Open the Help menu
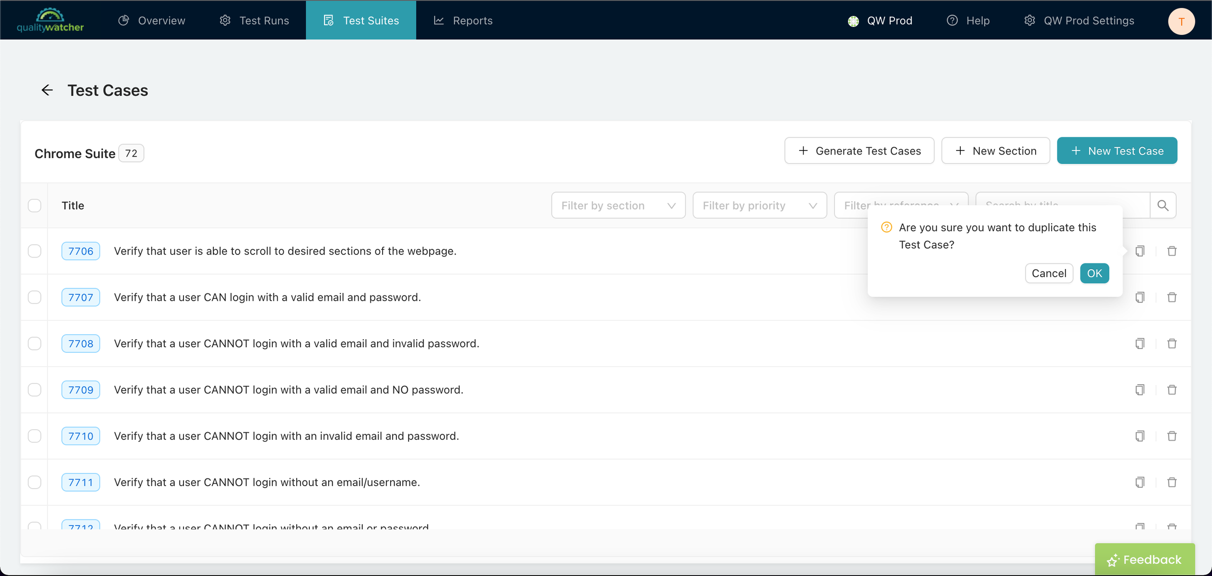The height and width of the screenshot is (576, 1212). tap(968, 20)
